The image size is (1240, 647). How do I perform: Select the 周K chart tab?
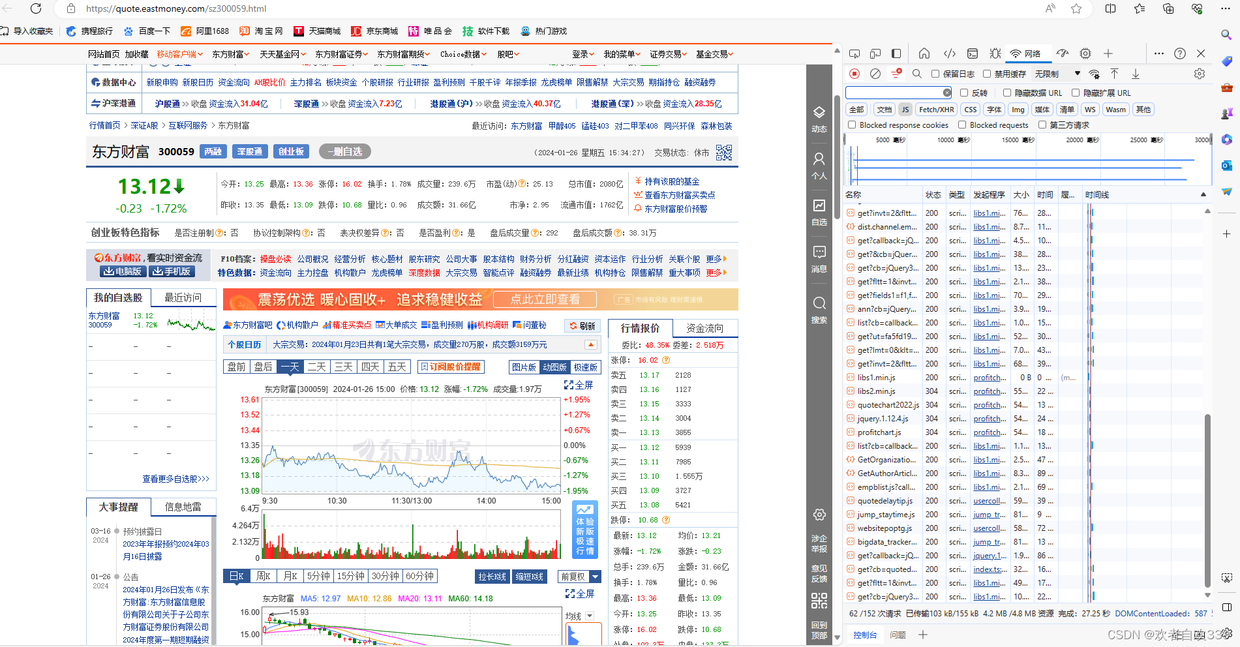click(x=263, y=576)
